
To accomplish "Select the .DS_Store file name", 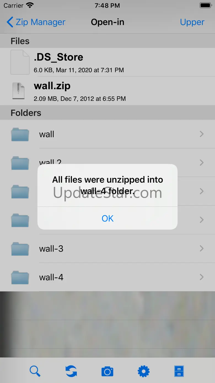I will click(58, 57).
